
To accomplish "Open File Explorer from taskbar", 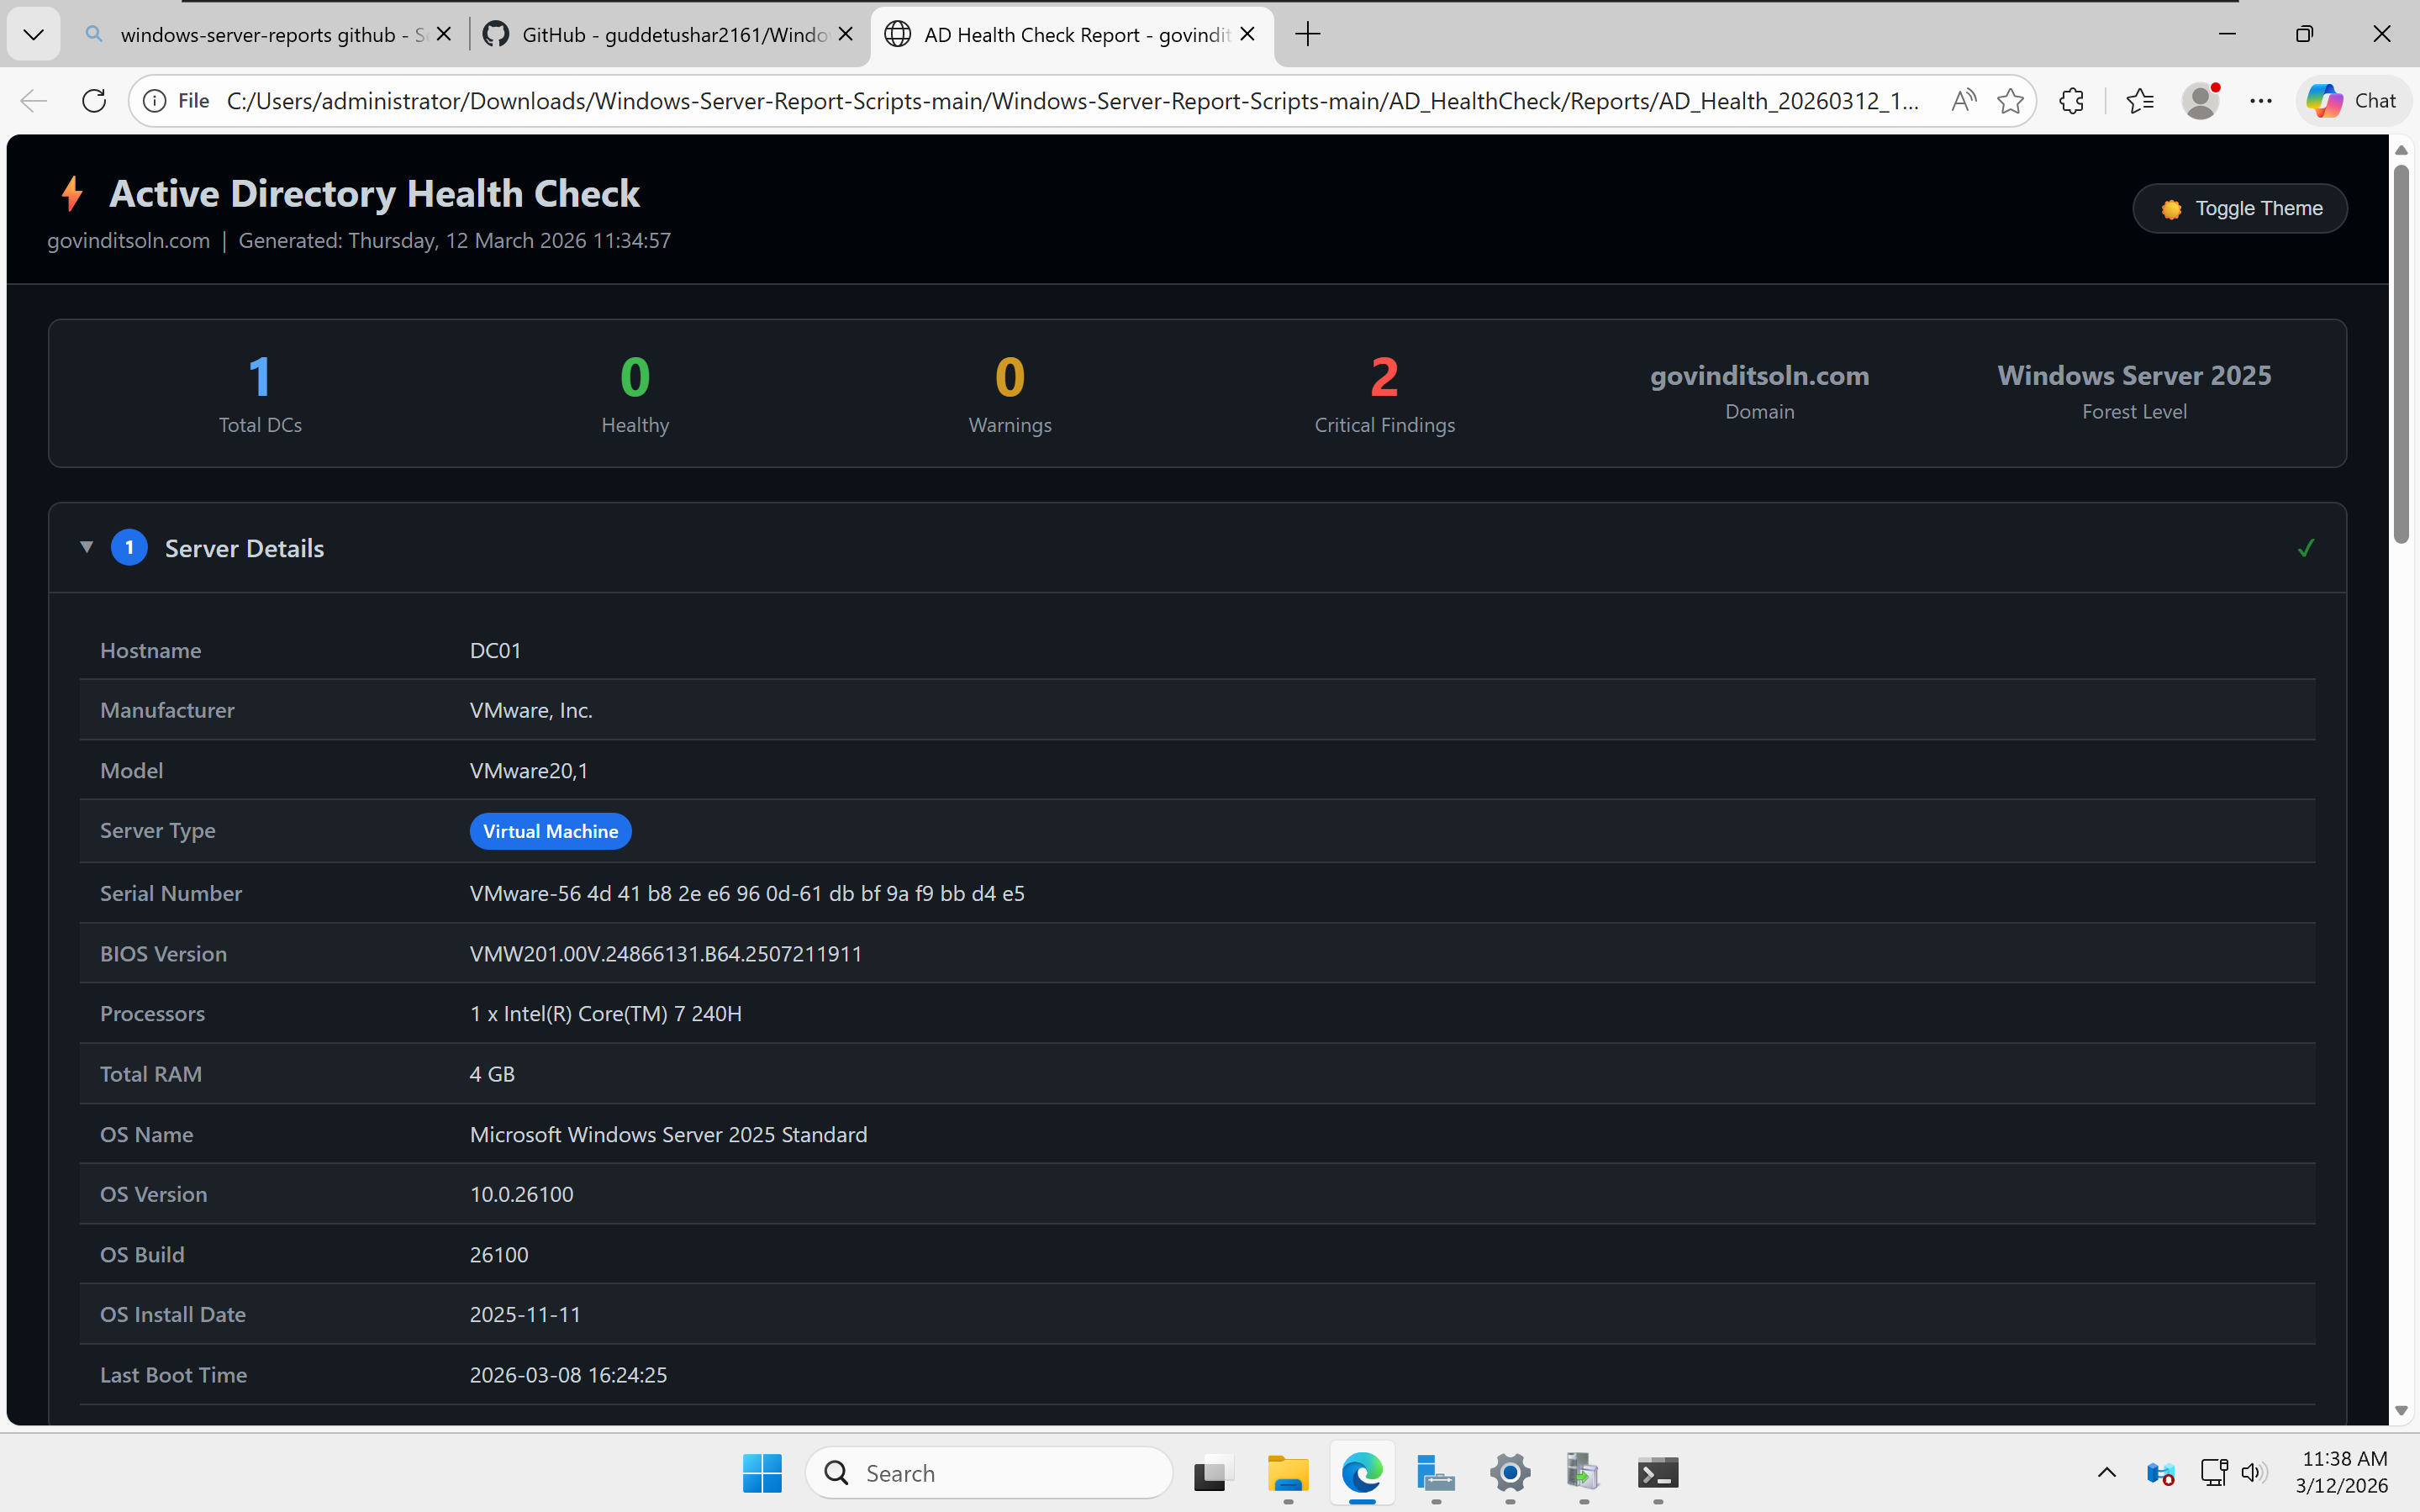I will (1288, 1473).
